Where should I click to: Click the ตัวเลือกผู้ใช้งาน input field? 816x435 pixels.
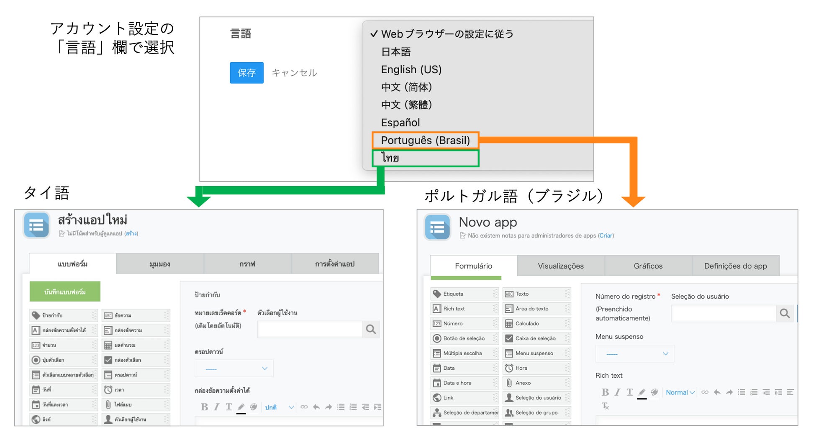pos(310,330)
